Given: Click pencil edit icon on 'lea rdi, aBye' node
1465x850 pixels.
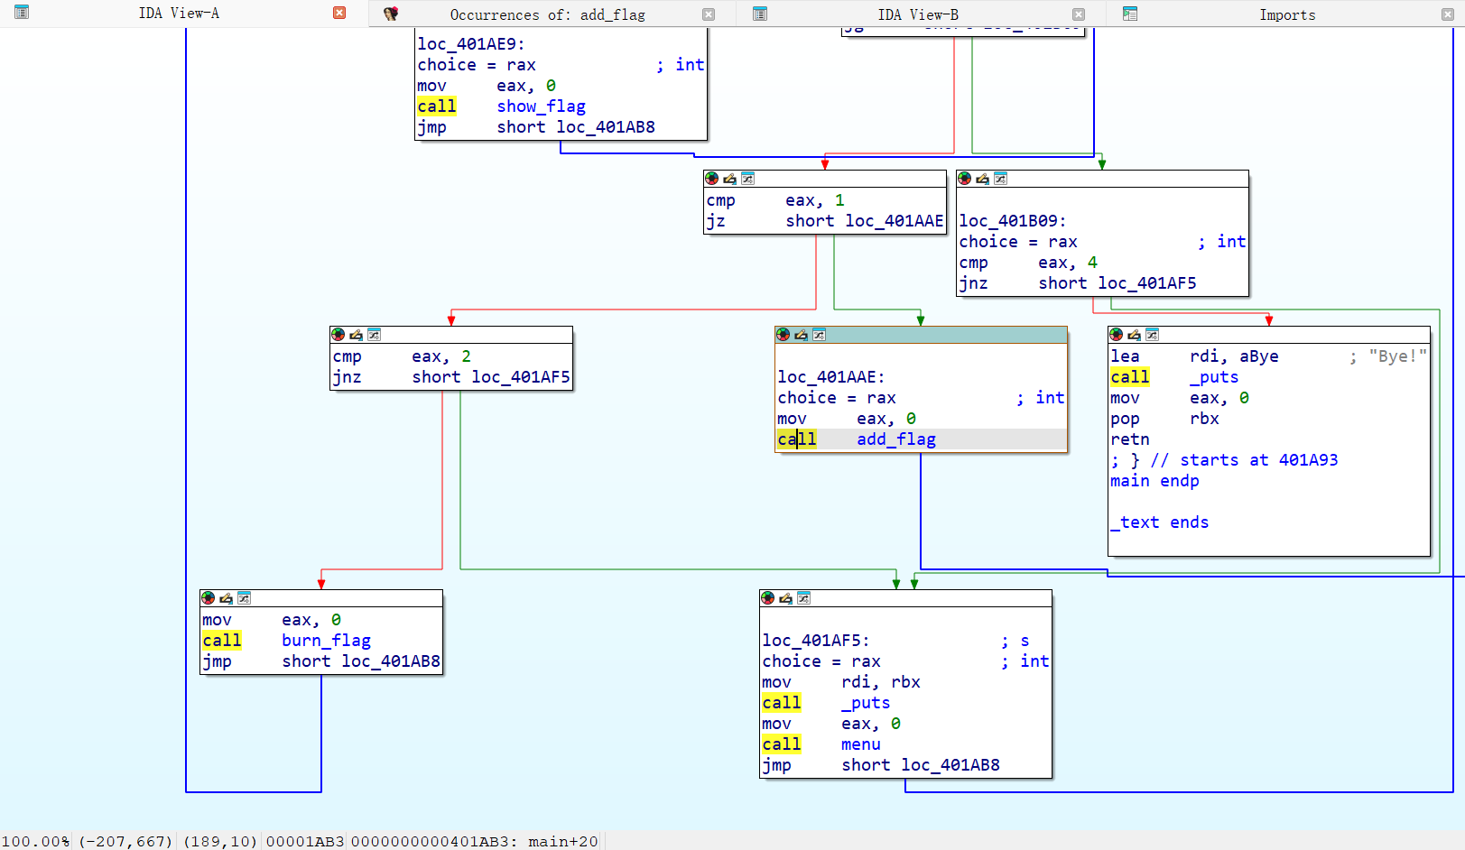Looking at the screenshot, I should pyautogui.click(x=1134, y=335).
